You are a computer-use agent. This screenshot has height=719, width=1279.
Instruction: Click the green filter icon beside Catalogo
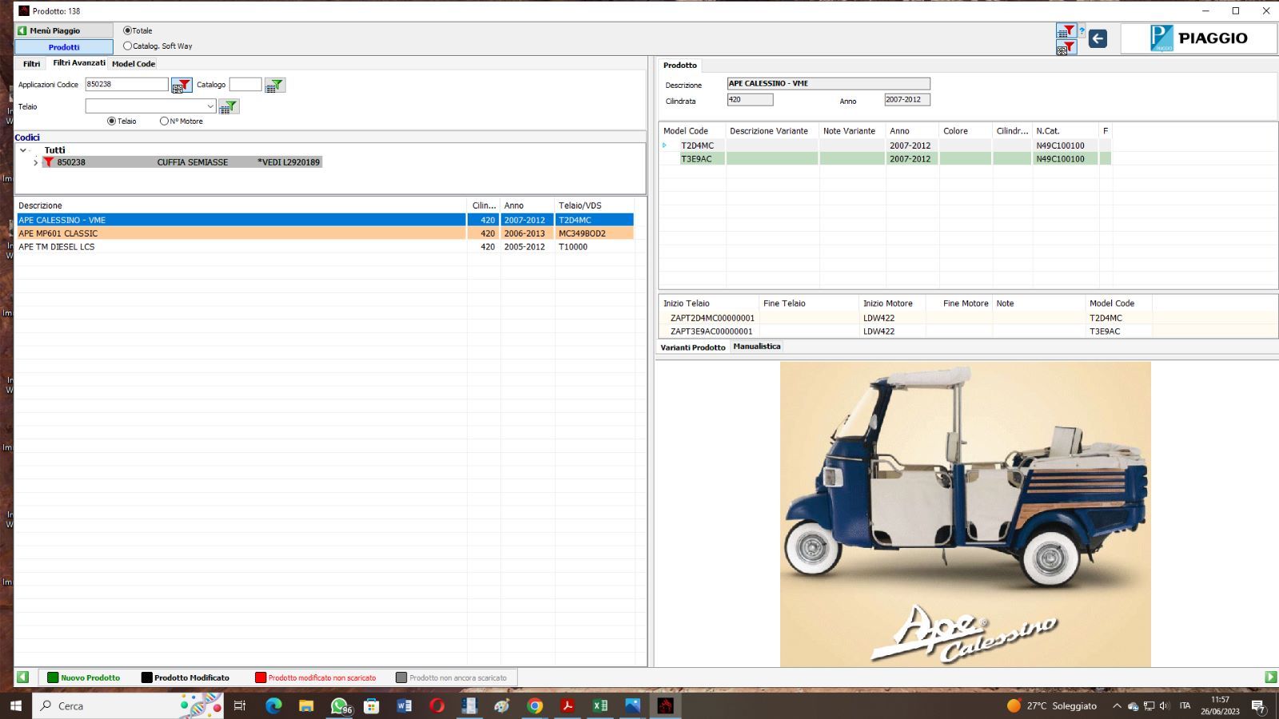[274, 85]
